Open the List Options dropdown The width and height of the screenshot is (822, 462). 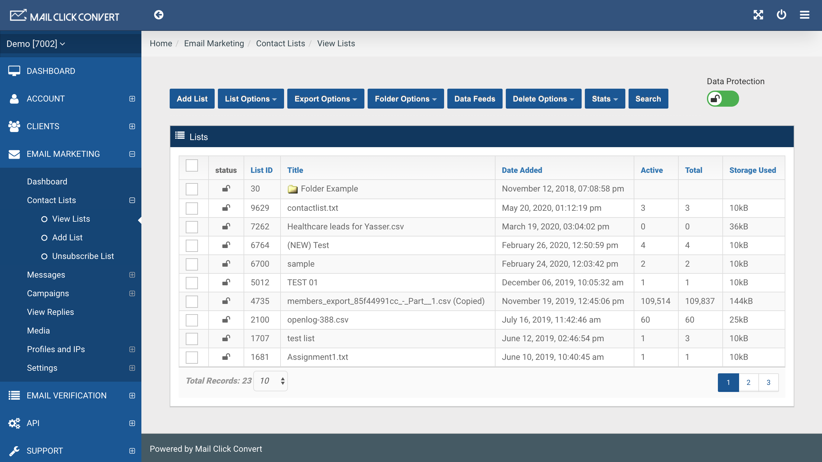[251, 99]
